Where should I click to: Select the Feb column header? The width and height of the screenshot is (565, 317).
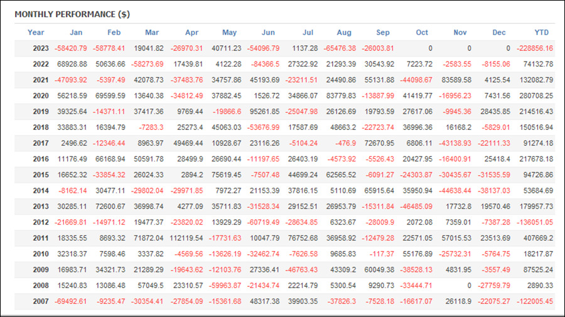(x=114, y=33)
